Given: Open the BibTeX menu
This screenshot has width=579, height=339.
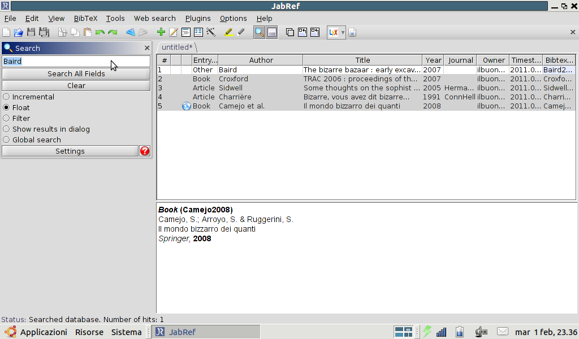Looking at the screenshot, I should [85, 19].
